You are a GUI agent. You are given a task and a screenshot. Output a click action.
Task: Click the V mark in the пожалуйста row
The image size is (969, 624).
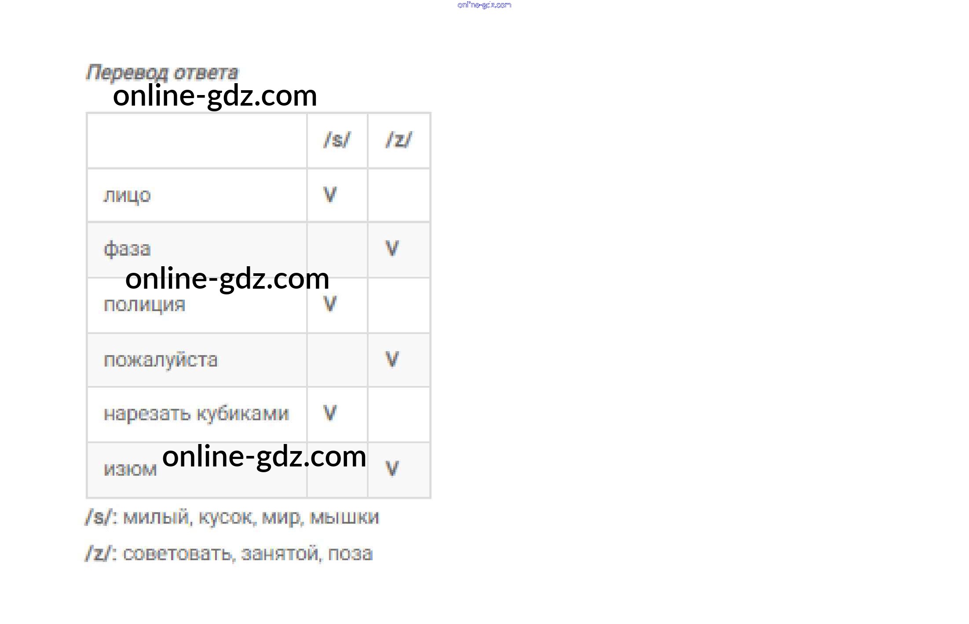point(392,359)
